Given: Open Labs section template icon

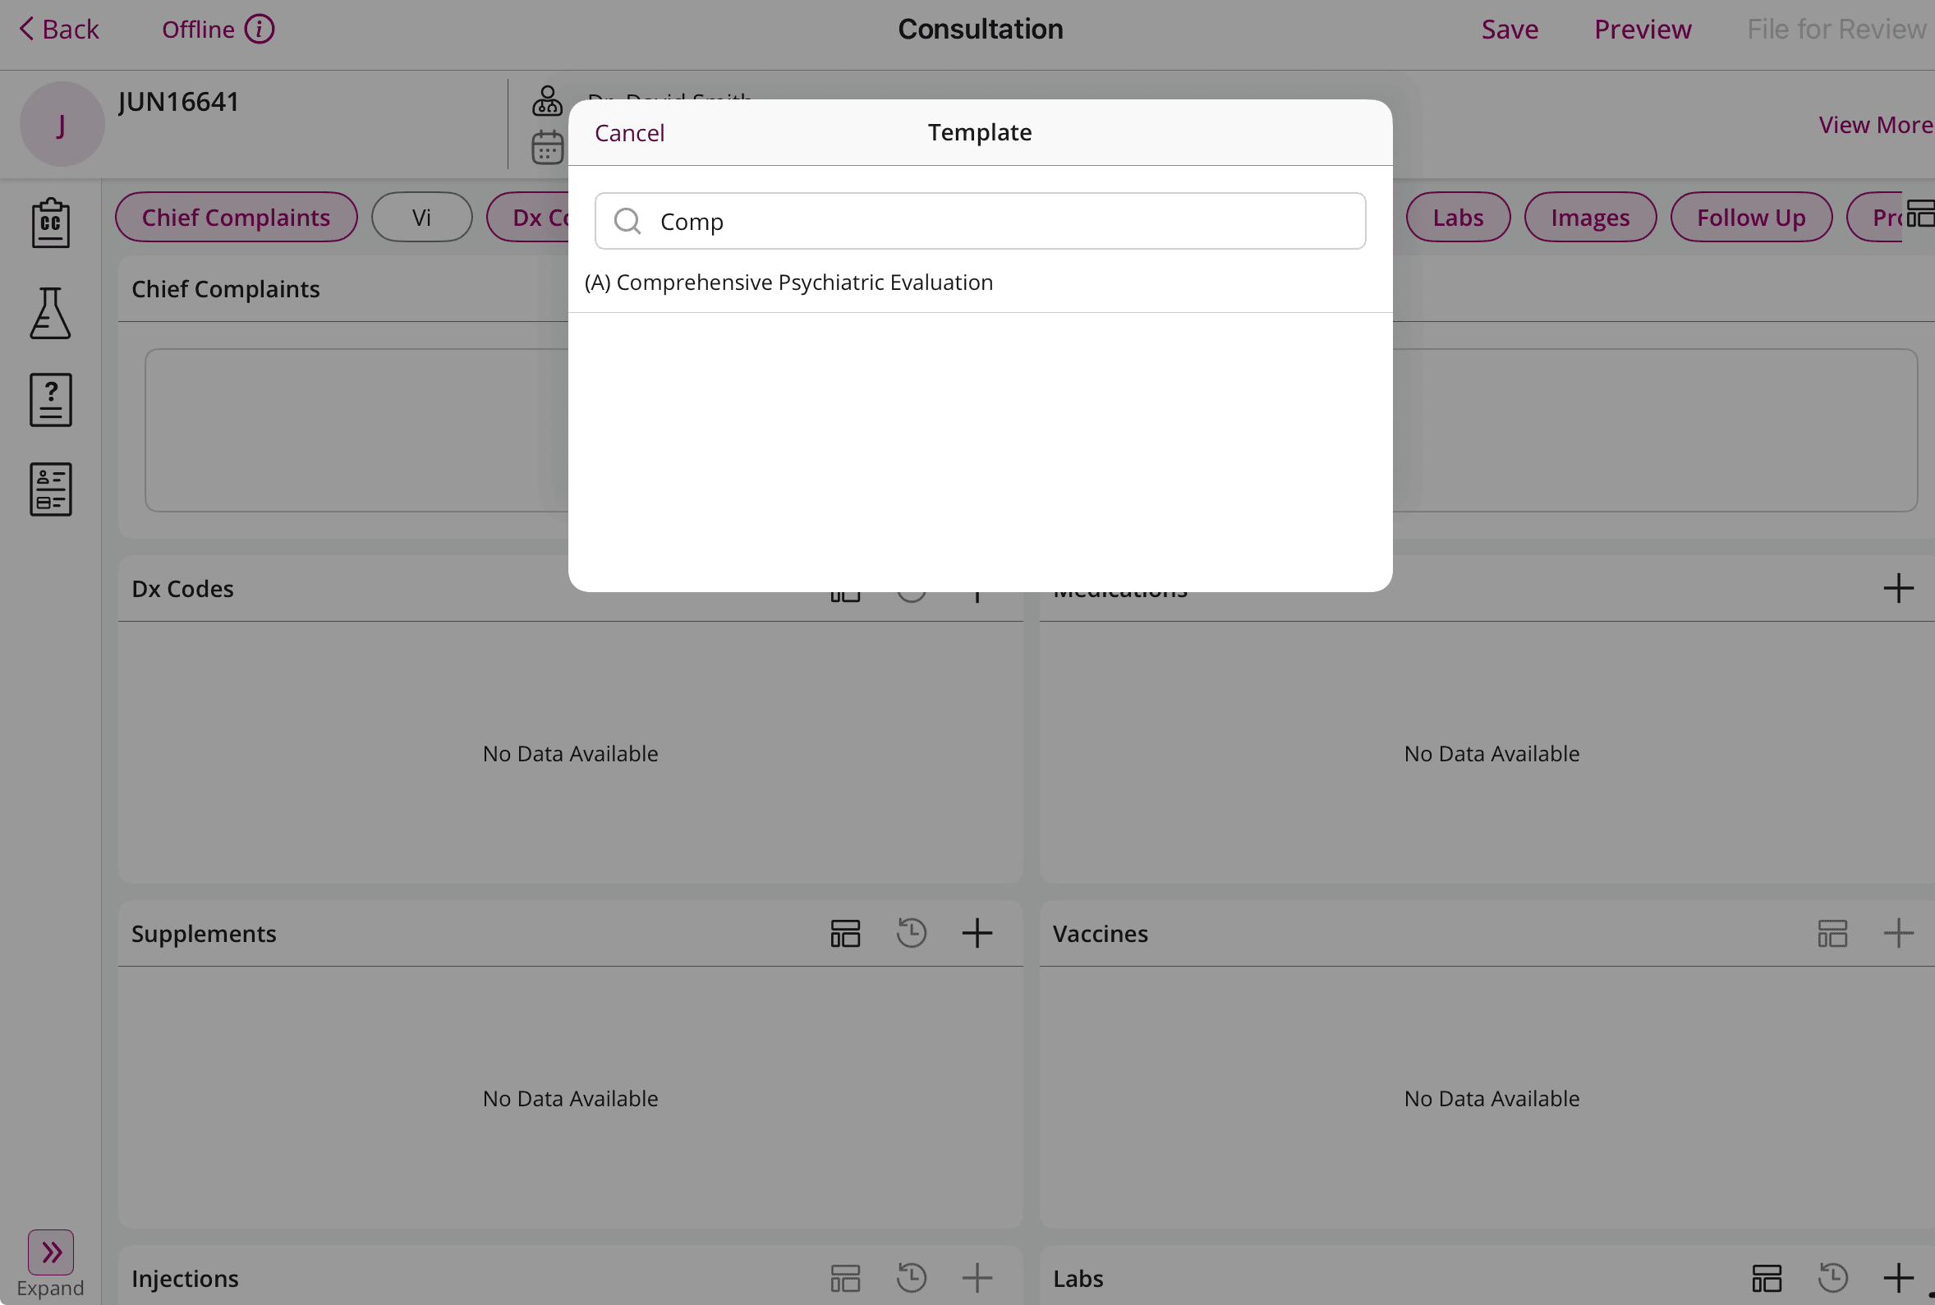Looking at the screenshot, I should coord(1766,1278).
